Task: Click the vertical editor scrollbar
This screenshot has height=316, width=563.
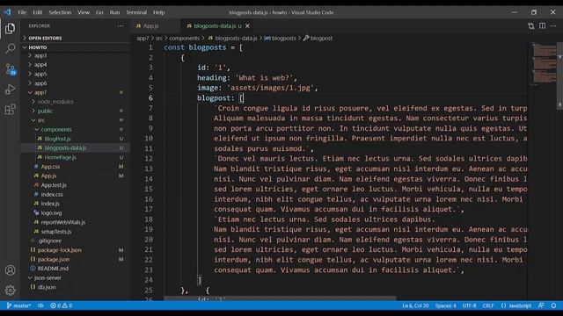Action: coord(559,75)
